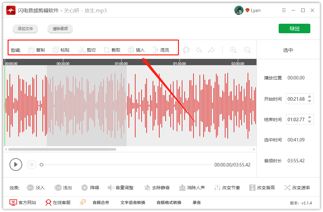Click the scrollbar right arrow
The width and height of the screenshot is (323, 212).
pyautogui.click(x=254, y=149)
